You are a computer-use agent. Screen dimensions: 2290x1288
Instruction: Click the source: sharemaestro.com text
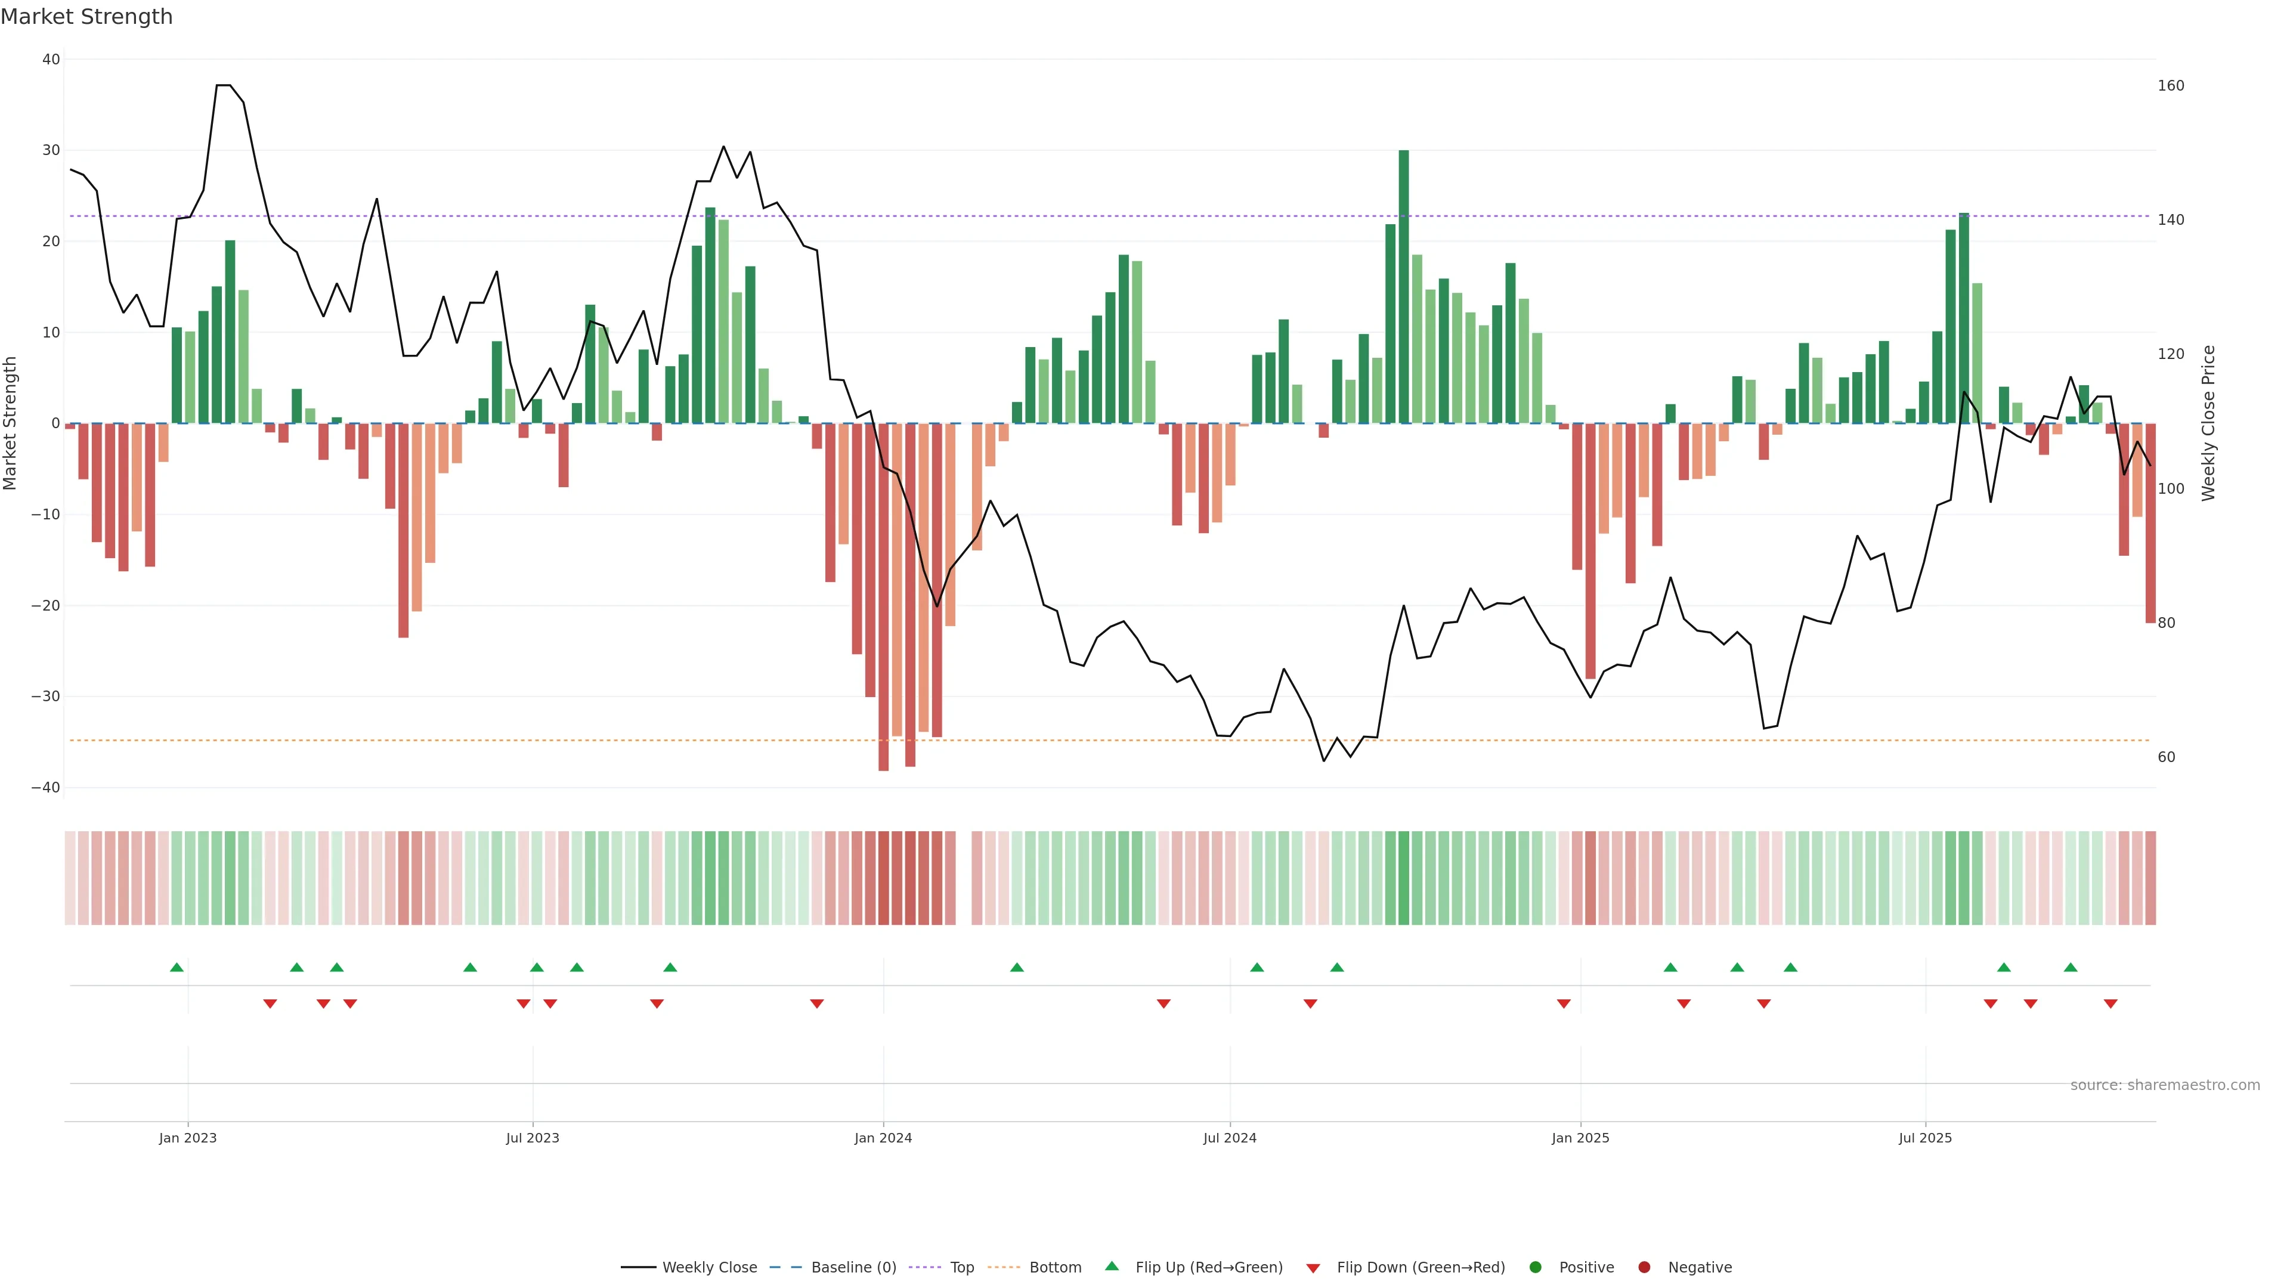pos(2165,1085)
